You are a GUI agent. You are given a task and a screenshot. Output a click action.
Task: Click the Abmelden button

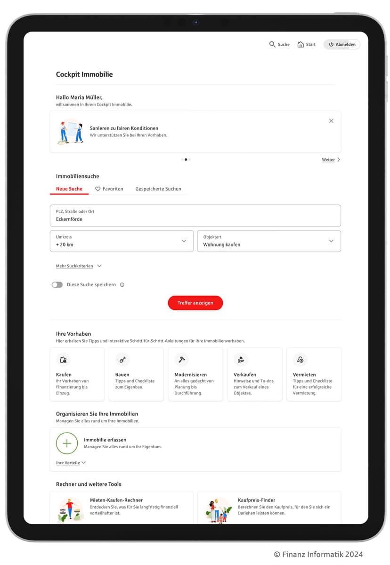(342, 44)
